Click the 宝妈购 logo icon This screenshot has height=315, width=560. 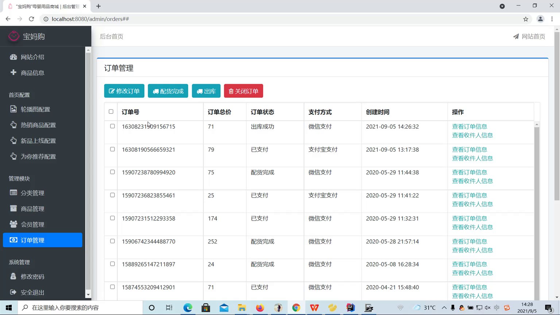point(14,36)
